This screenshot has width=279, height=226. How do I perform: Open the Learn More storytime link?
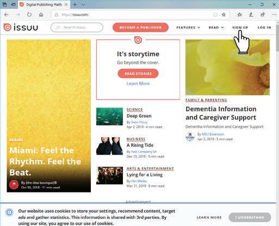(x=138, y=83)
